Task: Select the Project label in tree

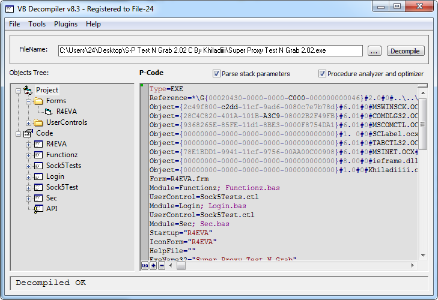Action: click(47, 90)
